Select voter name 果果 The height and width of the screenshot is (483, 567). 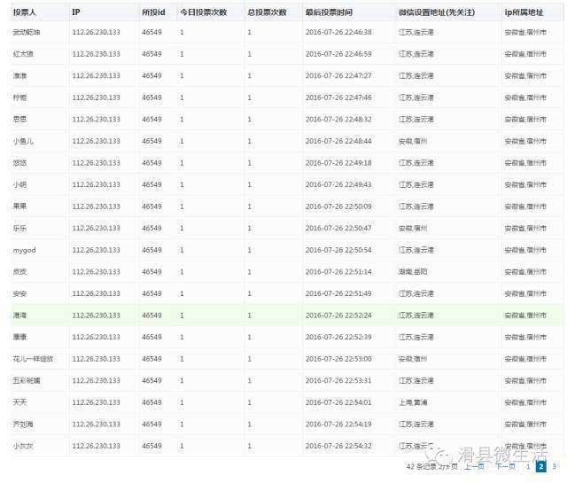tap(19, 206)
